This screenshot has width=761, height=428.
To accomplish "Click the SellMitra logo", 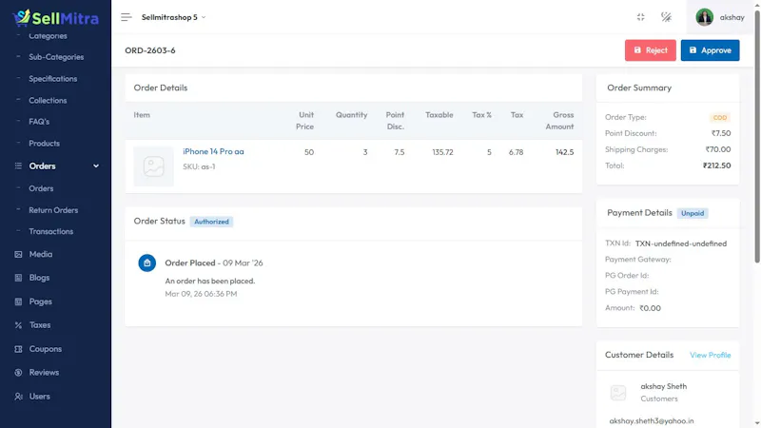I will pyautogui.click(x=55, y=18).
